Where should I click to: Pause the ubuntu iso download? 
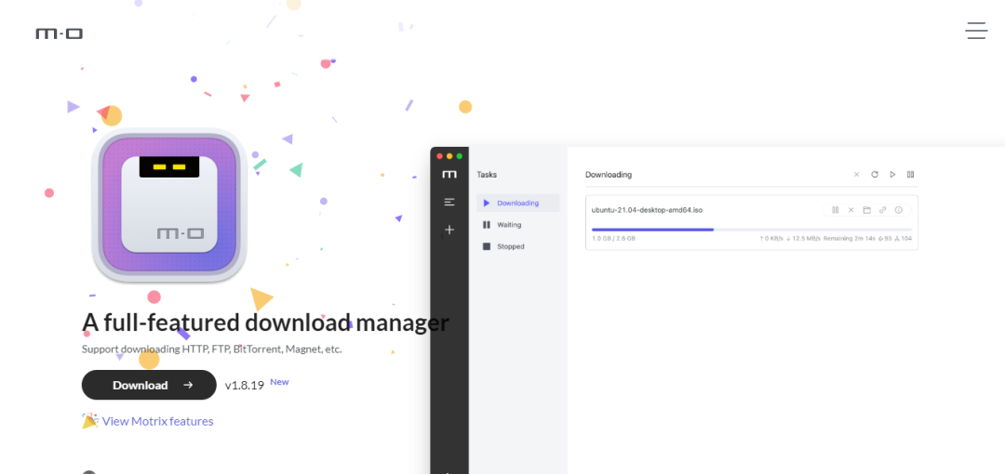click(835, 209)
